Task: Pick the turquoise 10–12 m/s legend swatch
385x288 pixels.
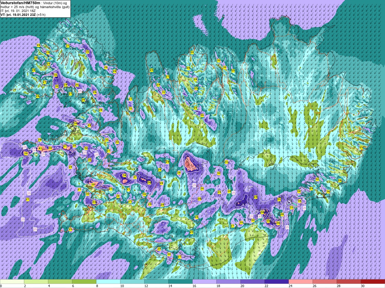Action: pyautogui.click(x=132, y=282)
